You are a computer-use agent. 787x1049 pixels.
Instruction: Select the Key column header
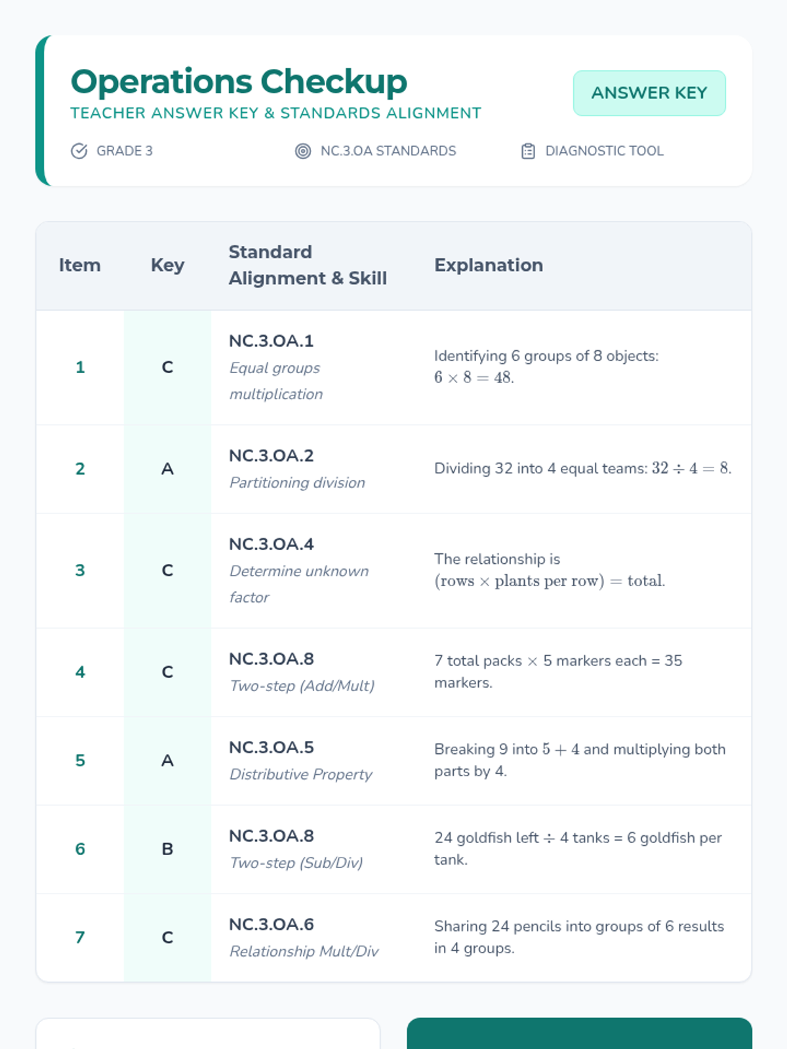167,265
